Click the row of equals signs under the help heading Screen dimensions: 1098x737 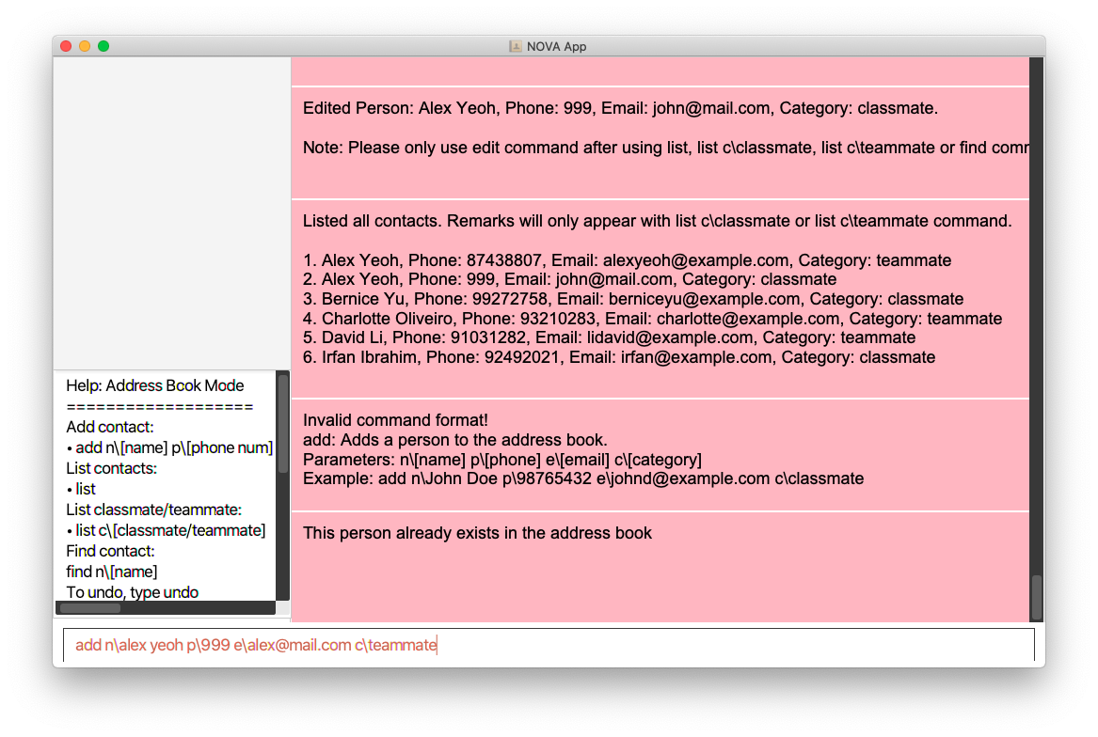(160, 407)
